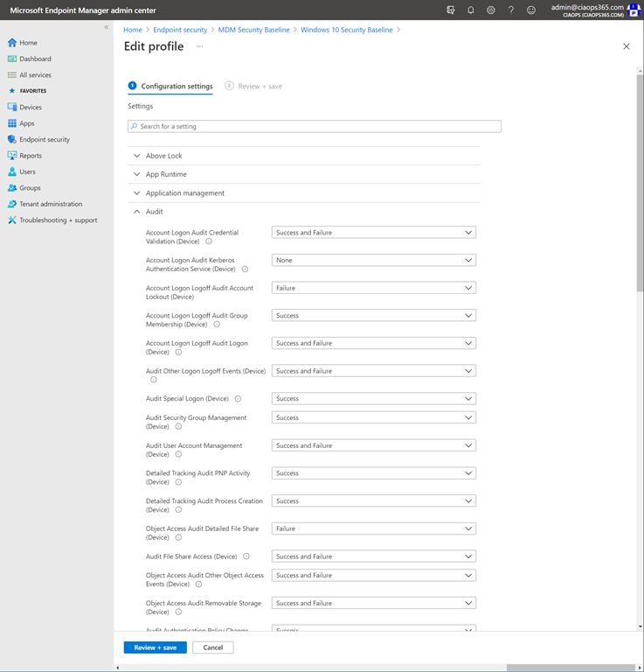Collapse the left navigation sidebar
The image size is (644, 672).
107,27
